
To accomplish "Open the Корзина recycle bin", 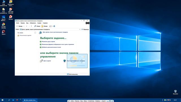I will point(175,92).
